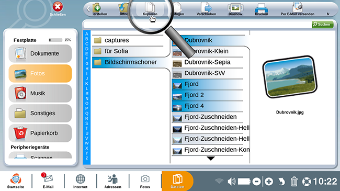Click the Verschieben (move) toolbar icon
This screenshot has height=191, width=340.
(x=206, y=9)
